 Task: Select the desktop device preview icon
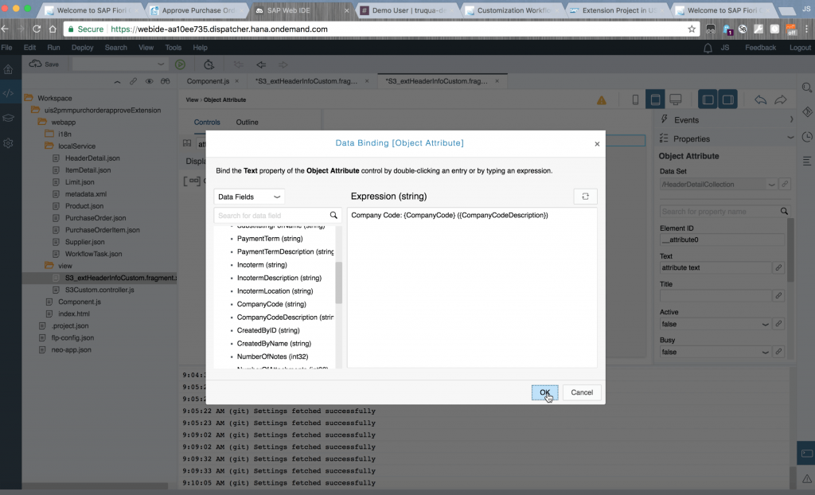(x=675, y=99)
